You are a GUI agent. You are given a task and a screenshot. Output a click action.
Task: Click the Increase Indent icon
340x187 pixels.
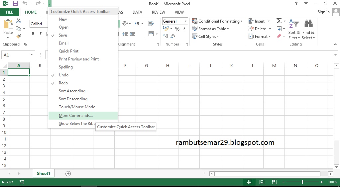click(x=132, y=34)
